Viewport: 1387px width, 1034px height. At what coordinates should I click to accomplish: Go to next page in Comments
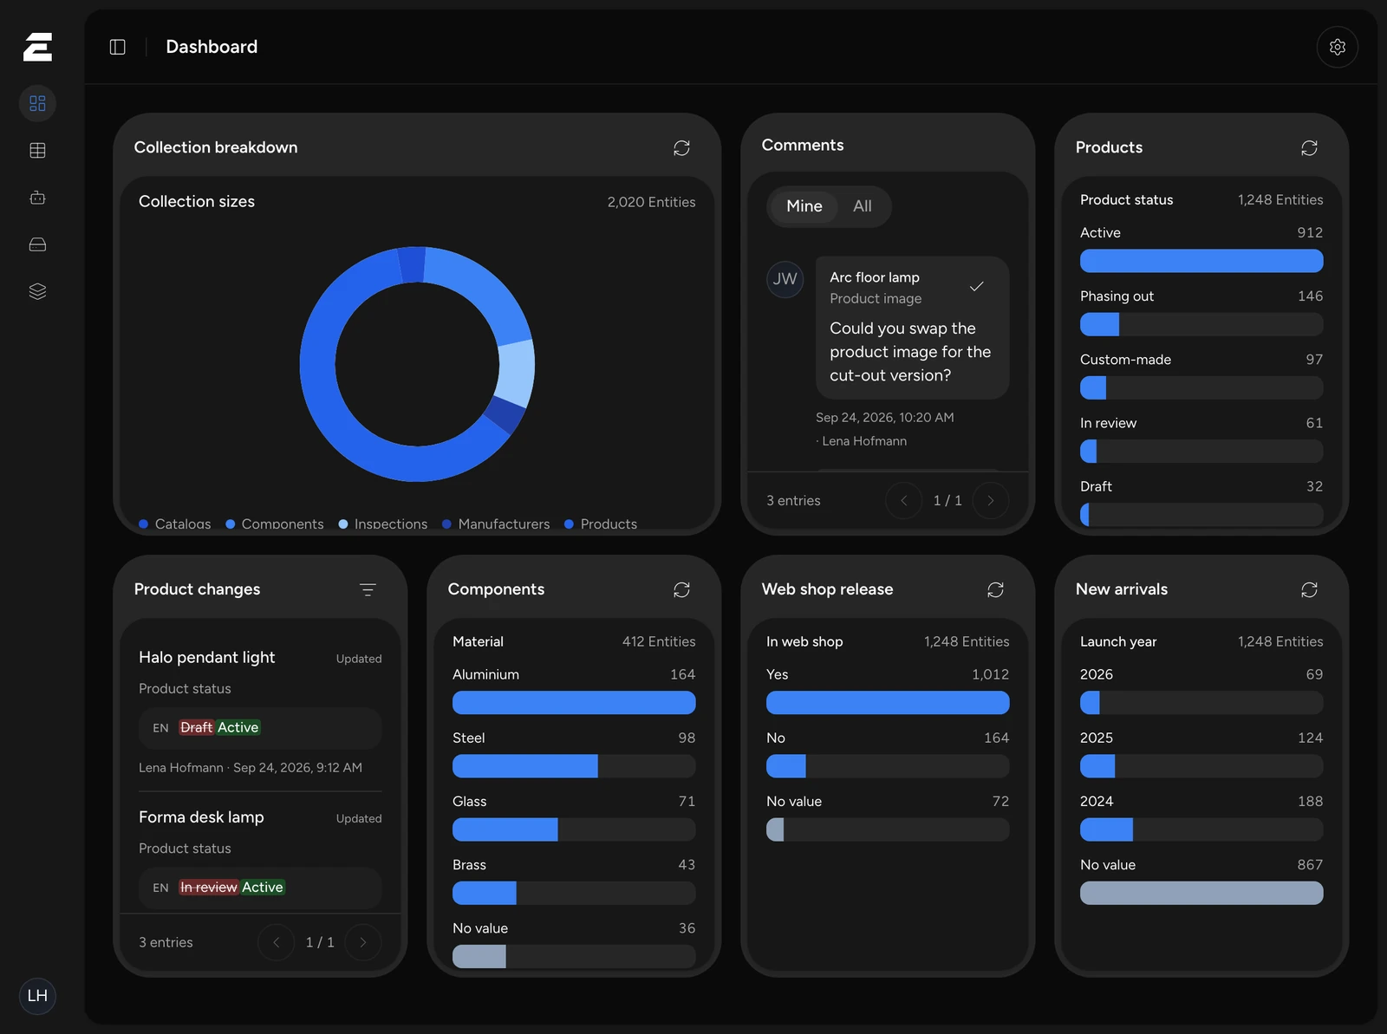click(x=991, y=500)
